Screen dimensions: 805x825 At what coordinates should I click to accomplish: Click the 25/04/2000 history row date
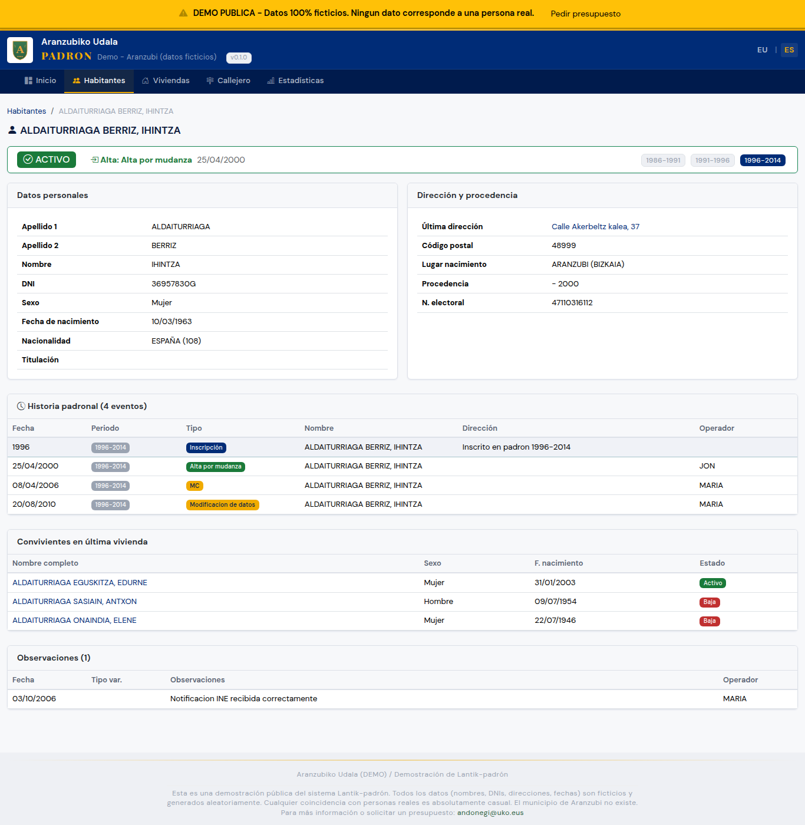(x=35, y=466)
